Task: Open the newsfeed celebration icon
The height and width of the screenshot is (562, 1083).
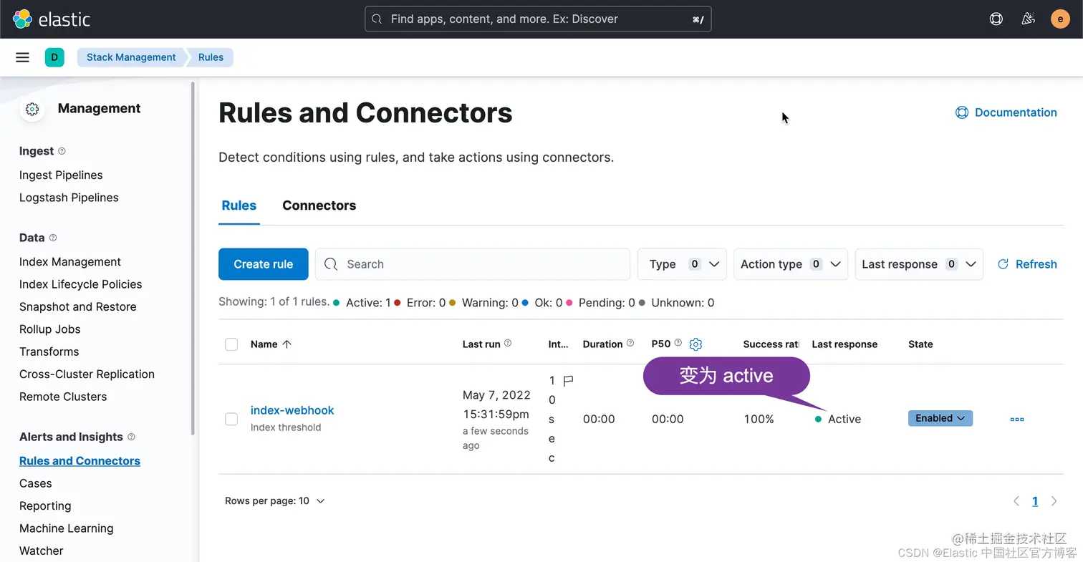Action: [x=1028, y=19]
